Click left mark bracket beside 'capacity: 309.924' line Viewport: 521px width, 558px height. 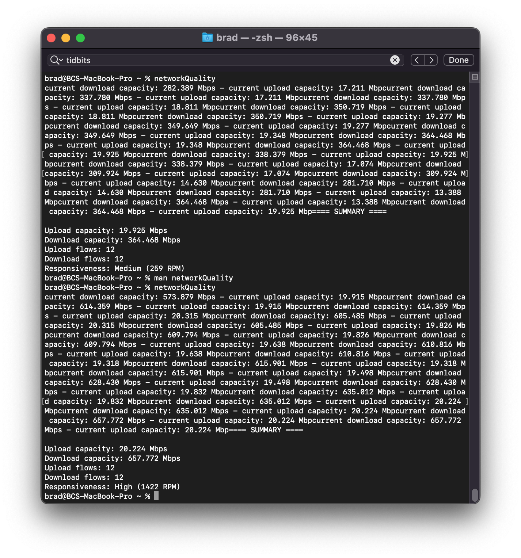point(43,173)
